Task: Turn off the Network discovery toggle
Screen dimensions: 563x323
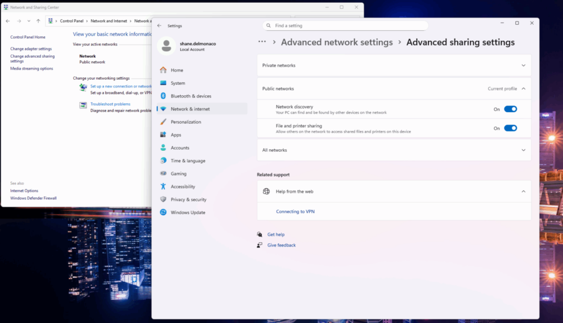Action: click(x=510, y=109)
